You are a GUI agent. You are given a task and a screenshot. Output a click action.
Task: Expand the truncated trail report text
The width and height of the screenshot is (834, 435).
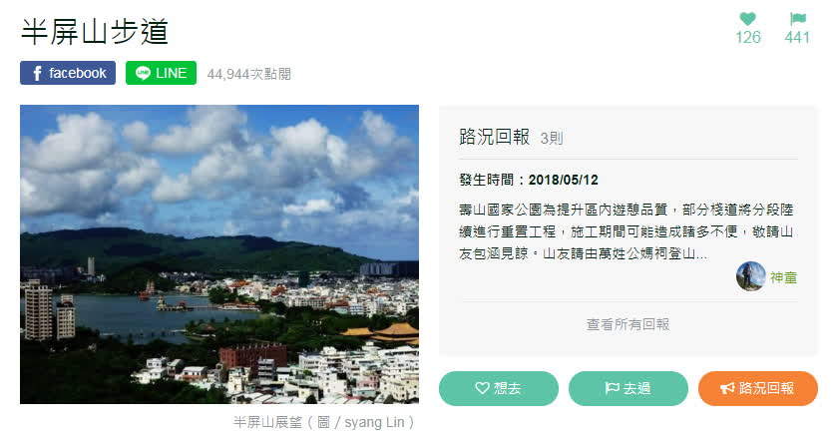click(626, 231)
